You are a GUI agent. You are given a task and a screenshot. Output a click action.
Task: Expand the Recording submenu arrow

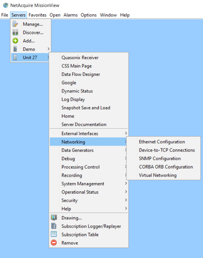[126, 175]
